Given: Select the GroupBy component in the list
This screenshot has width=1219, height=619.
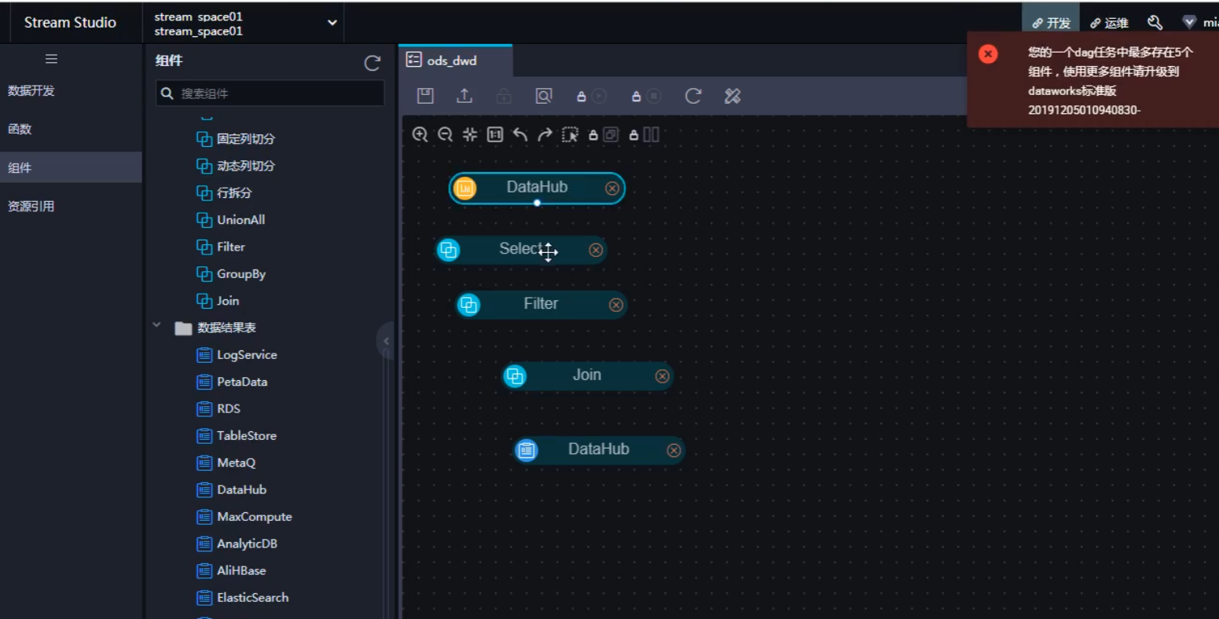Looking at the screenshot, I should click(231, 274).
